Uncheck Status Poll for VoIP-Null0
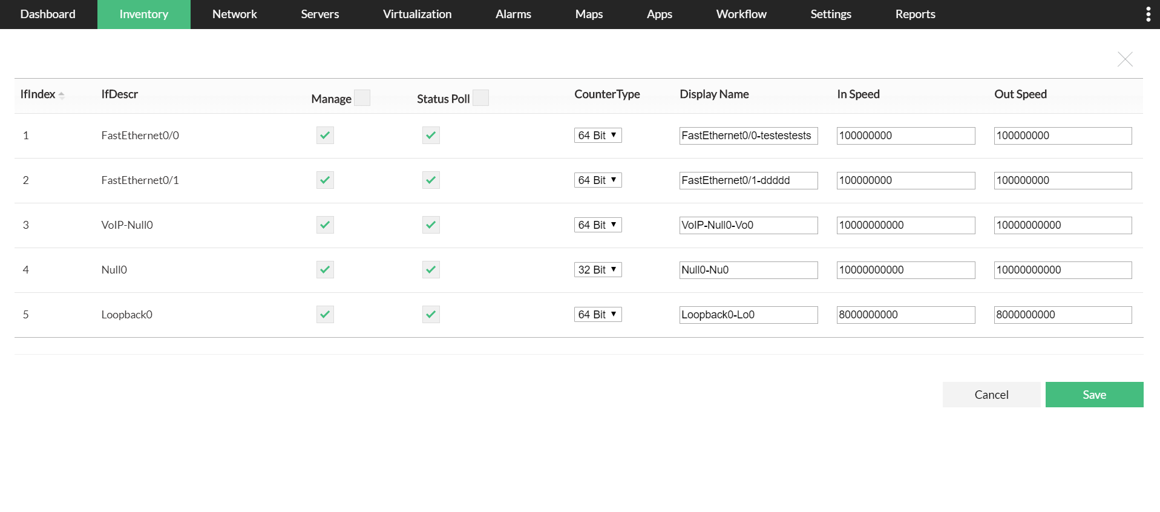The width and height of the screenshot is (1160, 512). coord(431,225)
